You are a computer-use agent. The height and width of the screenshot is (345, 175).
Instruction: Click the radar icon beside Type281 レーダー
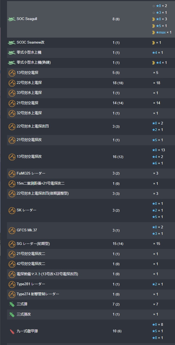tap(12, 284)
